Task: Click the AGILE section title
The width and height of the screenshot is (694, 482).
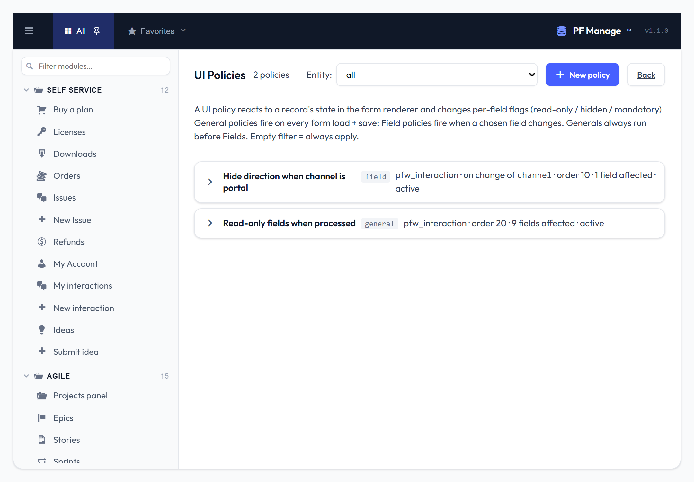Action: (x=58, y=376)
